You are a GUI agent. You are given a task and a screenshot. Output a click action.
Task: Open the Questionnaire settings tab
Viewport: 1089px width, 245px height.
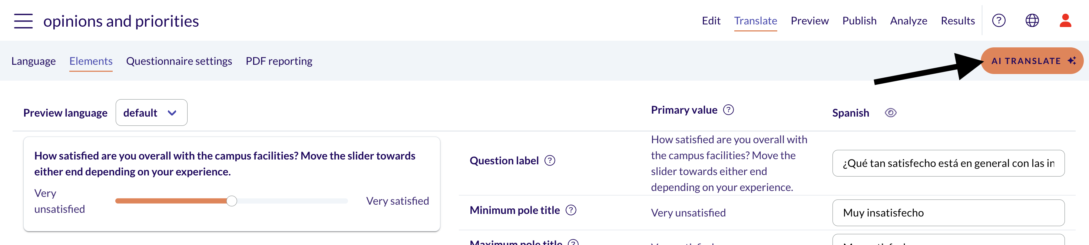point(179,61)
